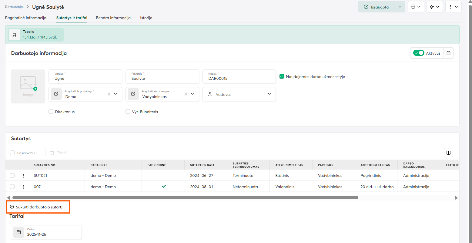472x243 pixels.
Task: Open the Tabelis timesheet icon
Action: [x=14, y=35]
